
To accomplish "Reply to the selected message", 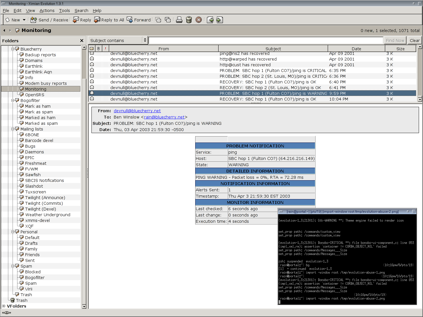I will coord(82,20).
